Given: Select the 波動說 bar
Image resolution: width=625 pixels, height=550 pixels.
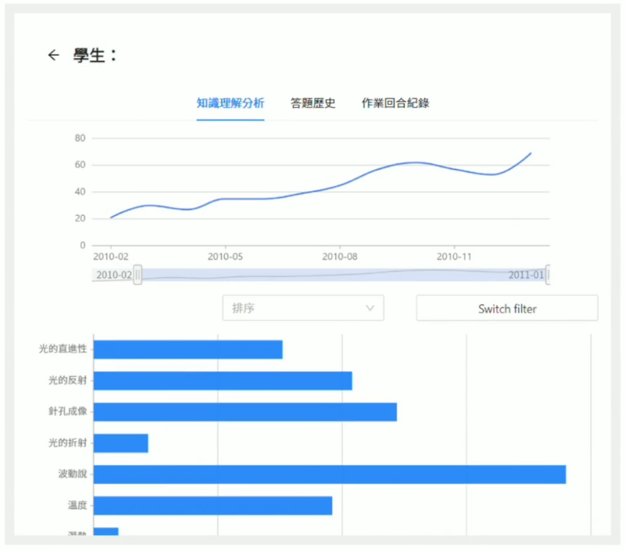Looking at the screenshot, I should pos(330,474).
